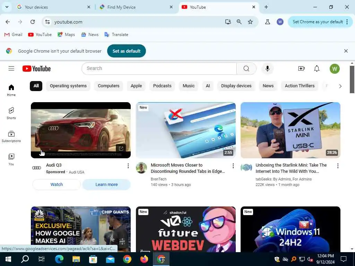Go to Home in sidebar
355x266 pixels.
[11, 90]
